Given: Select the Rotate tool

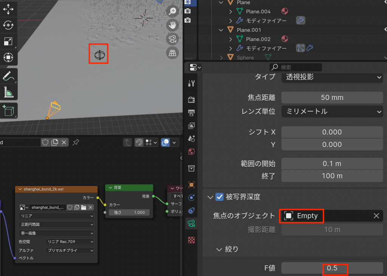Looking at the screenshot, I should (8, 25).
